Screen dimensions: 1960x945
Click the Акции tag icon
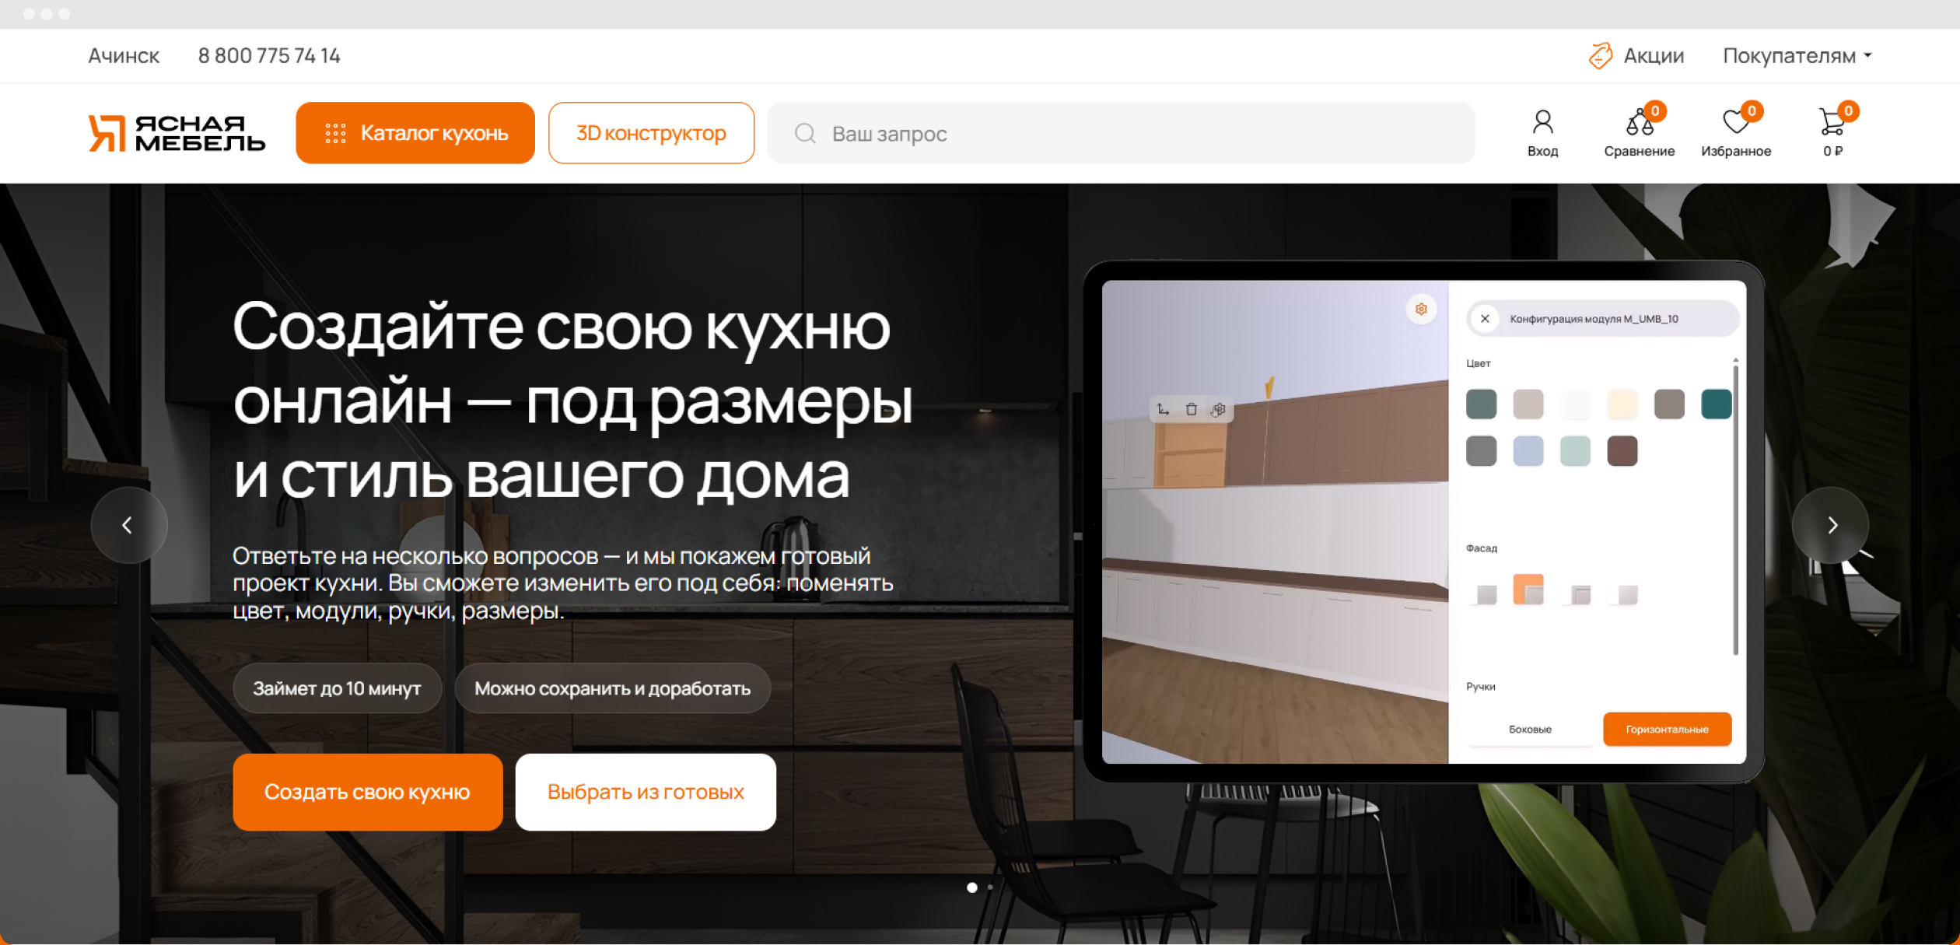pos(1600,56)
